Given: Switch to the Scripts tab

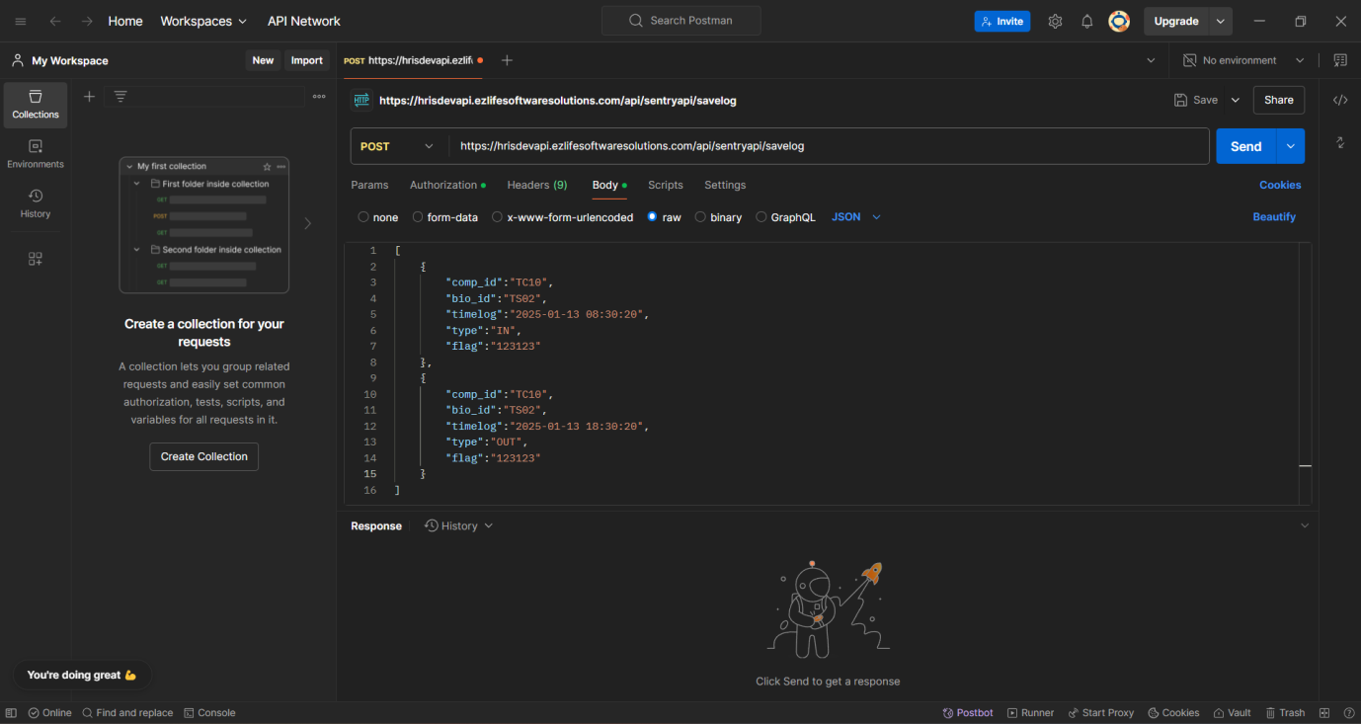Looking at the screenshot, I should [x=666, y=186].
